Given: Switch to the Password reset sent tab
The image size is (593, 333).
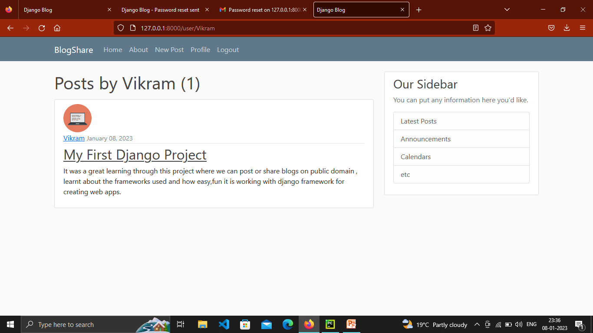Looking at the screenshot, I should click(161, 10).
